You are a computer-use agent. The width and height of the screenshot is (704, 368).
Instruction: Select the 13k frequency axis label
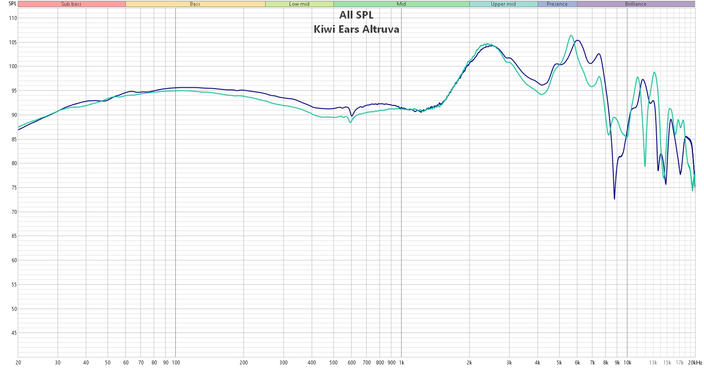point(653,363)
